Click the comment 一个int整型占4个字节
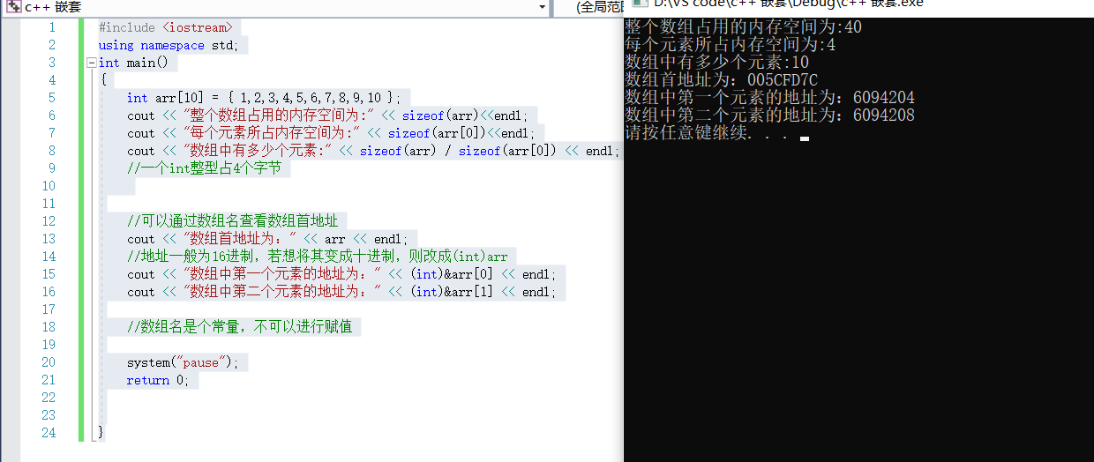 pyautogui.click(x=203, y=168)
